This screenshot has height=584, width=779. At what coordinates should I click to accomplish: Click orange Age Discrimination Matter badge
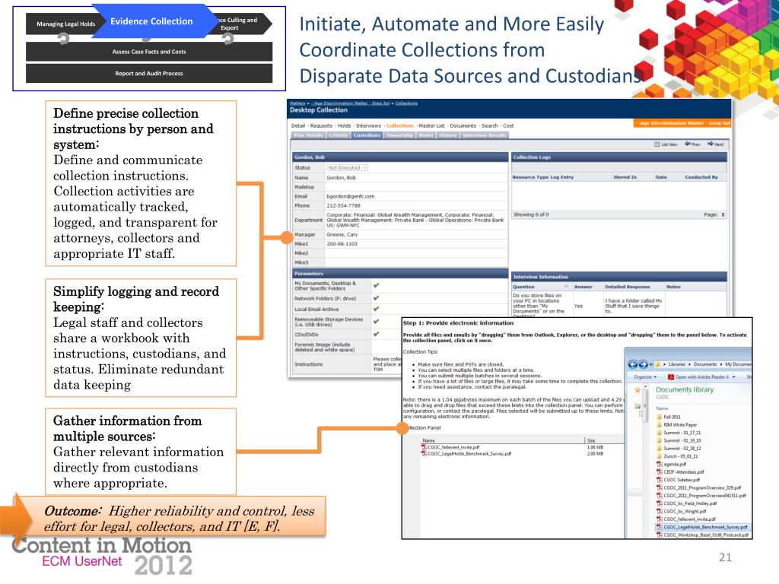682,122
